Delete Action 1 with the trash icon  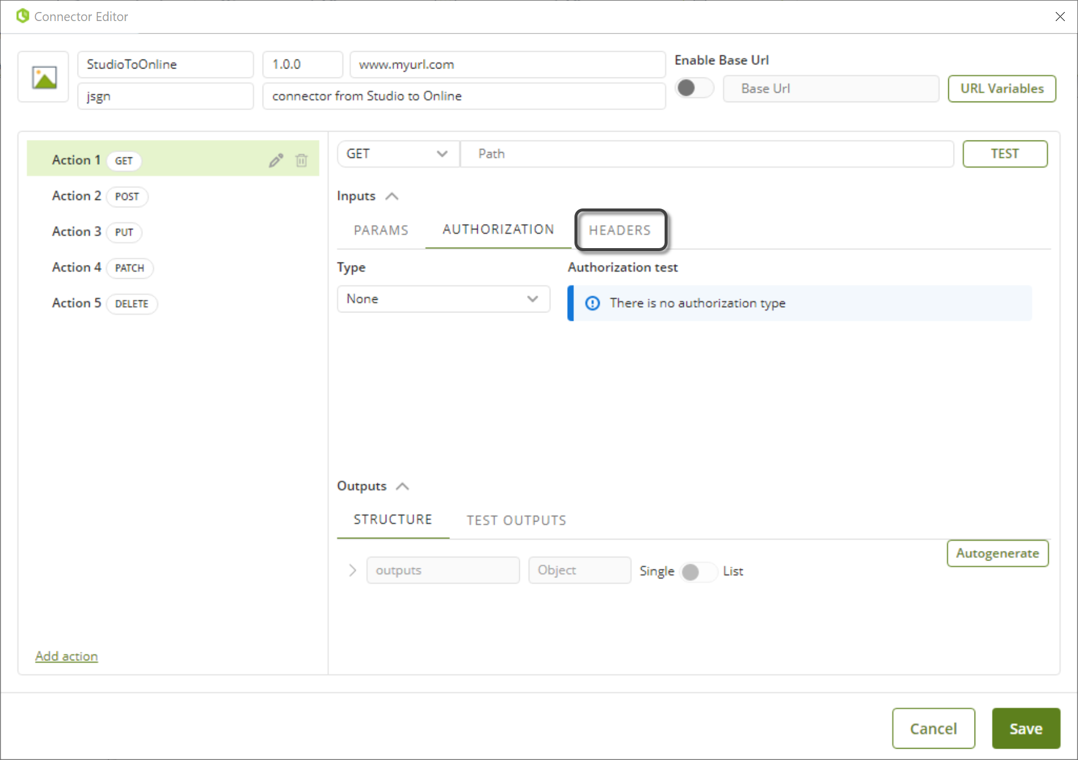[302, 160]
